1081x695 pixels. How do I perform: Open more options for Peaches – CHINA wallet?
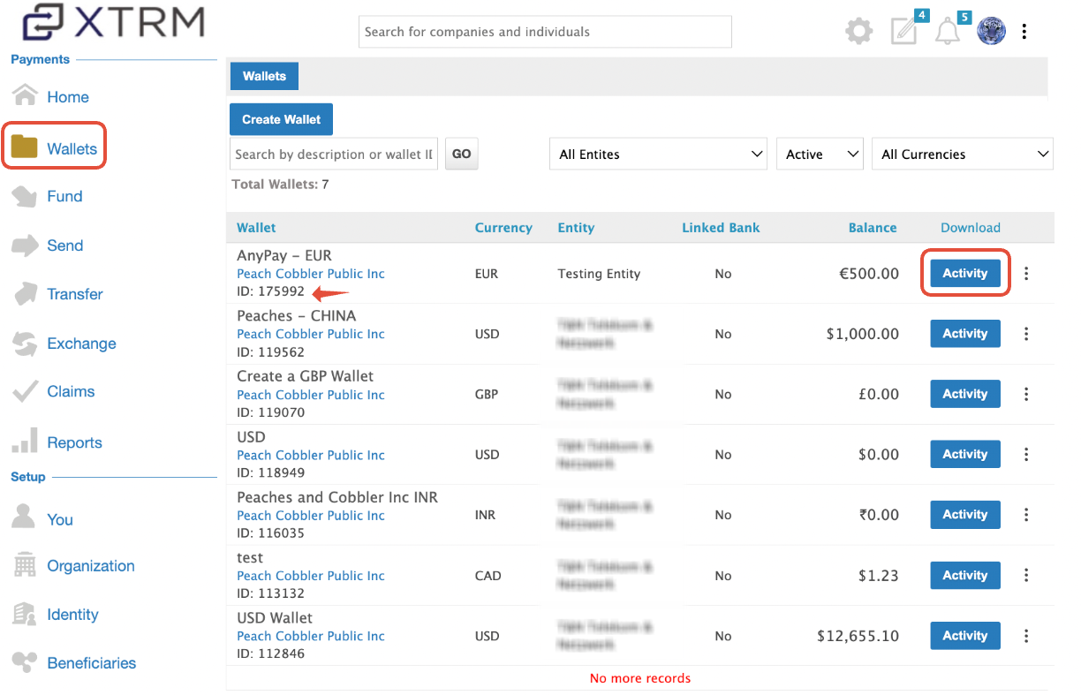(1026, 334)
